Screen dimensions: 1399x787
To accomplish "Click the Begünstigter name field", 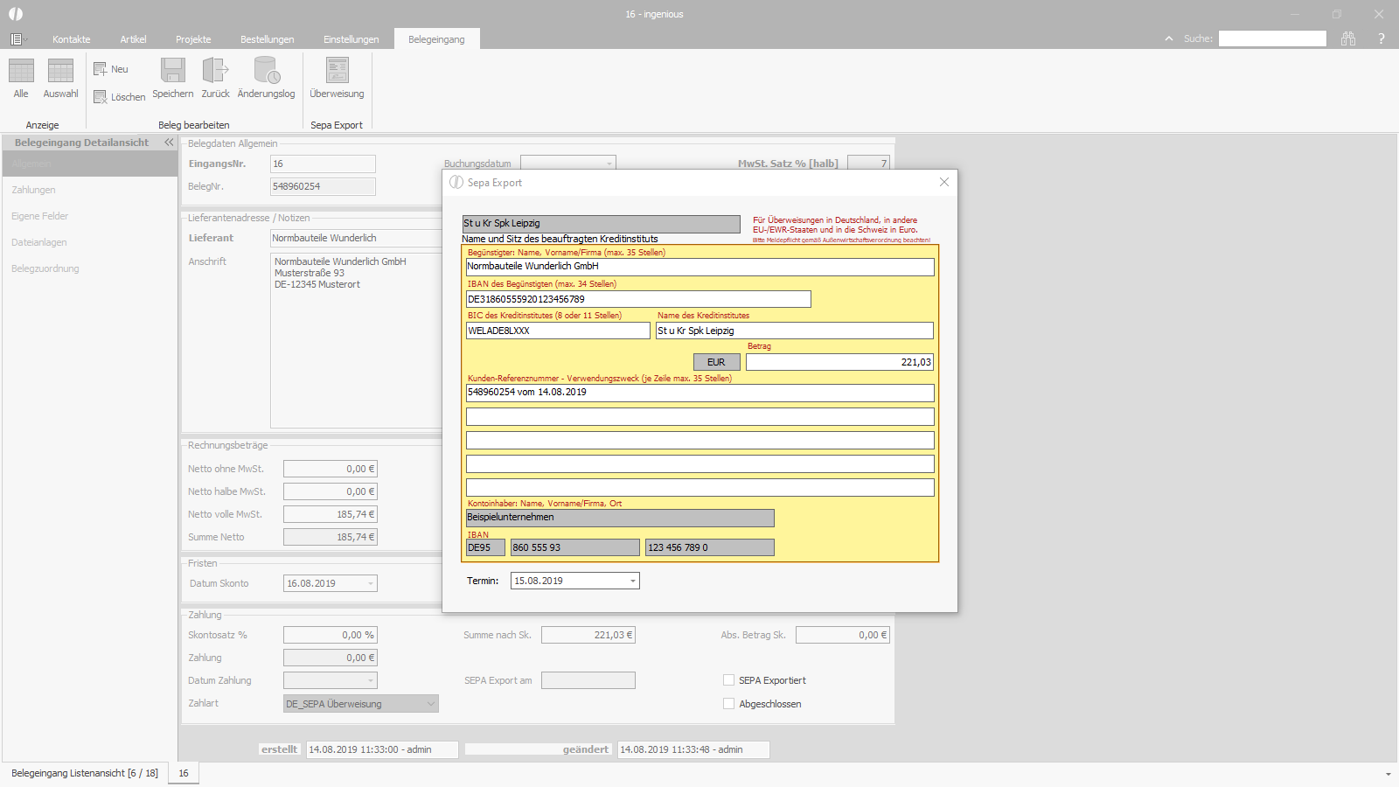I will [699, 267].
